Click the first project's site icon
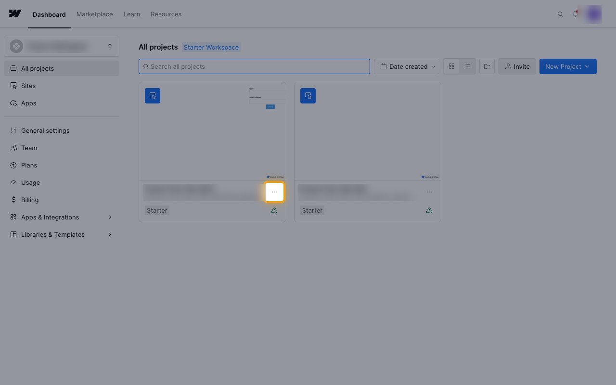 click(x=153, y=95)
